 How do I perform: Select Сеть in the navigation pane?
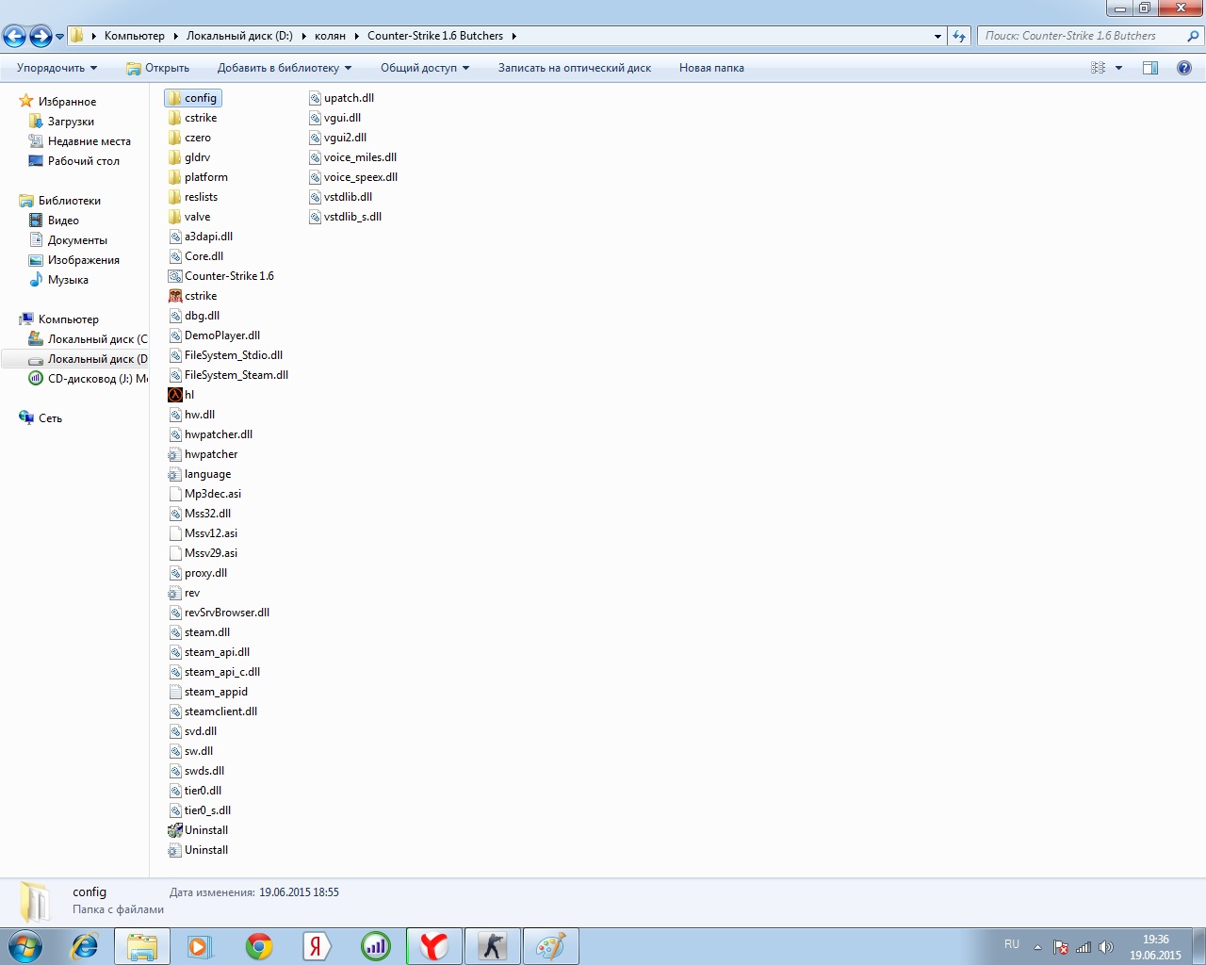point(50,418)
